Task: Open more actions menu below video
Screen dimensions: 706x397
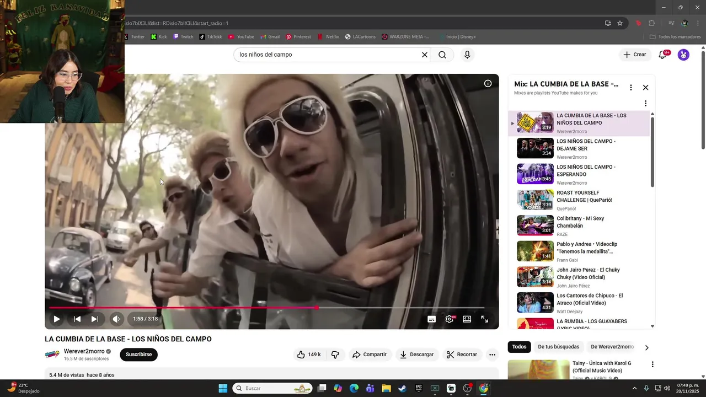Action: pos(493,355)
